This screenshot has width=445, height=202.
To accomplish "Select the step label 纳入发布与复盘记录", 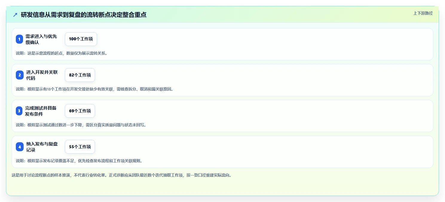I will 42,147.
